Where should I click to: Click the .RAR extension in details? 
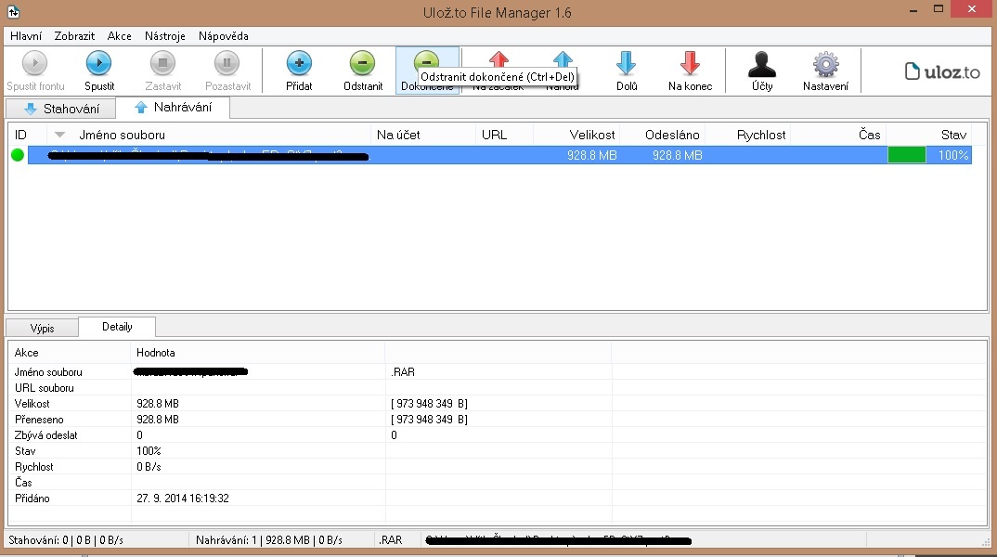point(403,372)
